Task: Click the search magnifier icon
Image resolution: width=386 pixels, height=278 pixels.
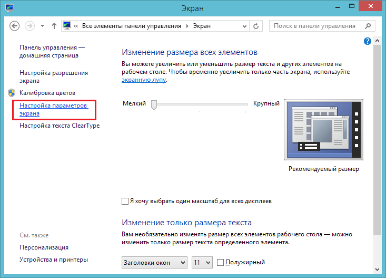Action: coord(368,26)
